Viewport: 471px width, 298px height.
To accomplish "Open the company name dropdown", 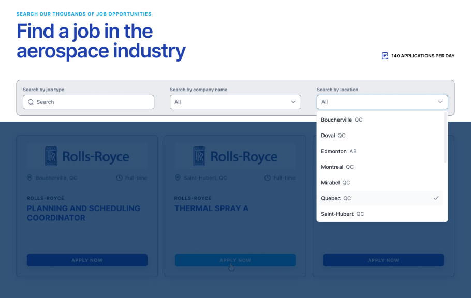I will 235,102.
